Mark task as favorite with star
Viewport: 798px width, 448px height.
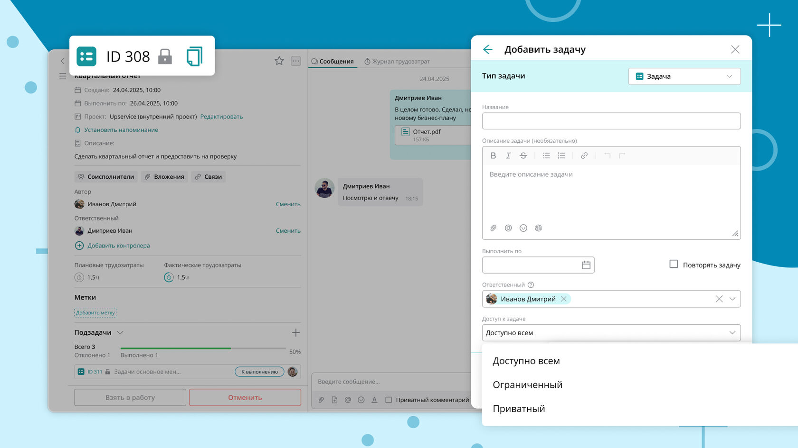click(x=279, y=61)
